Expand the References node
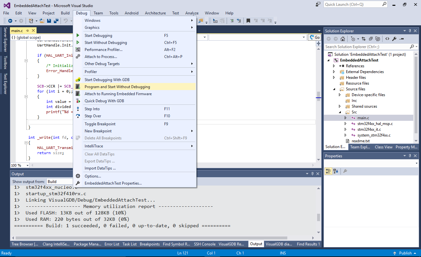The height and width of the screenshot is (257, 421). (334, 66)
